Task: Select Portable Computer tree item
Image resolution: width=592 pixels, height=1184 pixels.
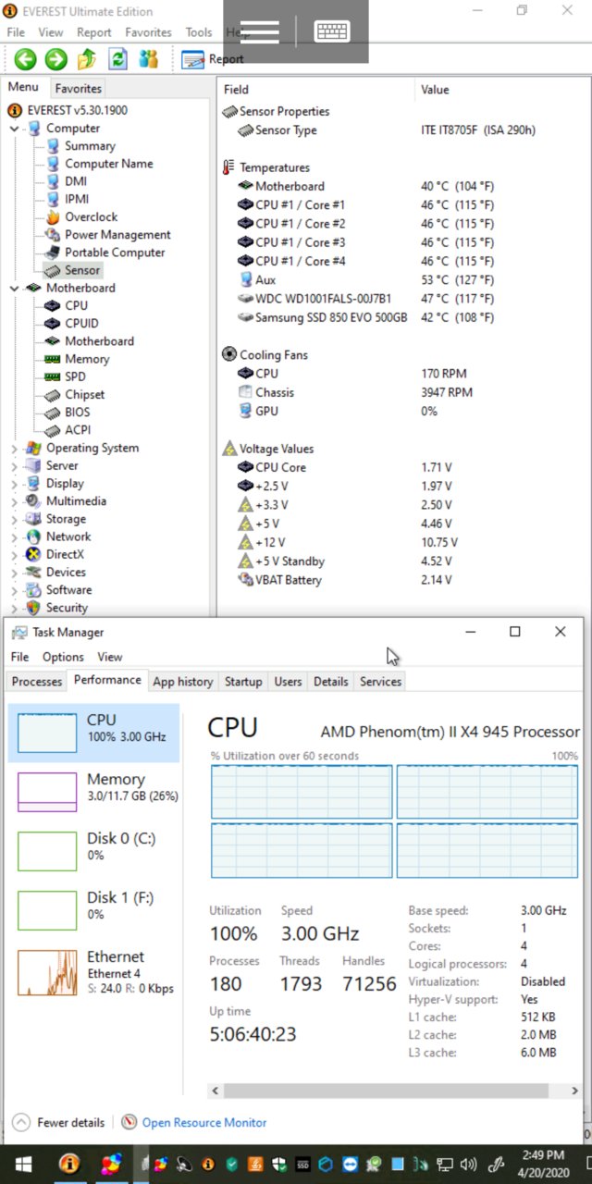Action: (x=115, y=253)
